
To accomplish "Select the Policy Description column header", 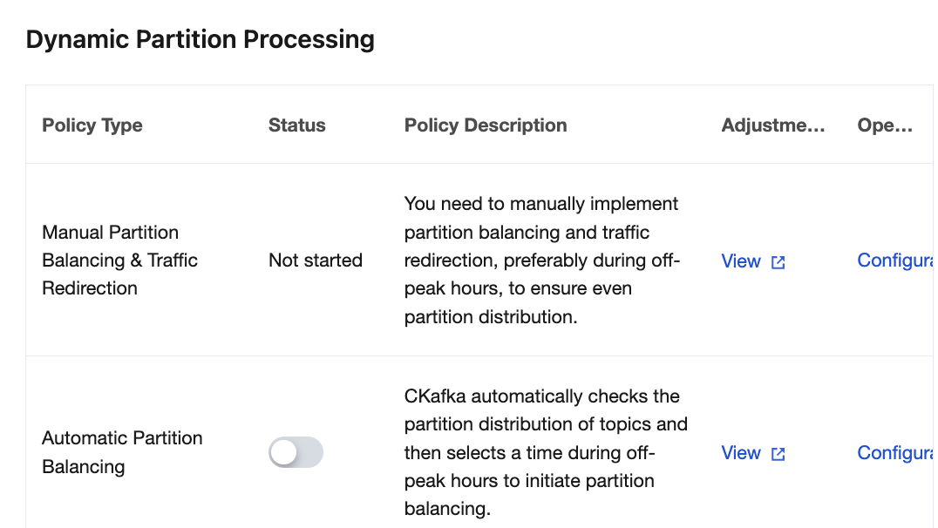I will point(486,125).
